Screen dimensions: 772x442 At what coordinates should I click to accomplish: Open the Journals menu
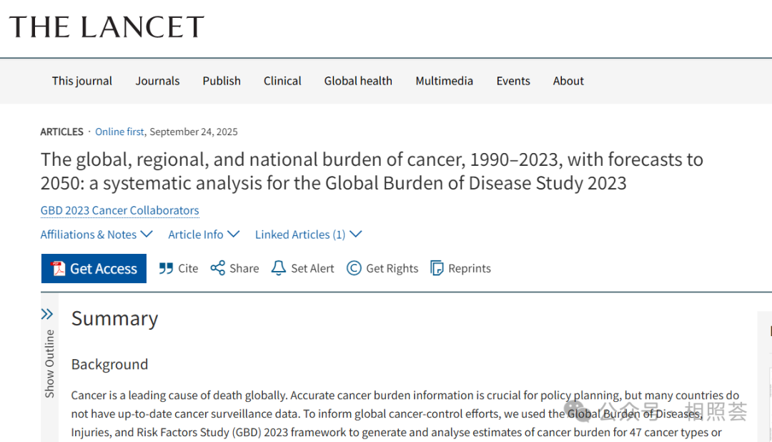(x=157, y=81)
